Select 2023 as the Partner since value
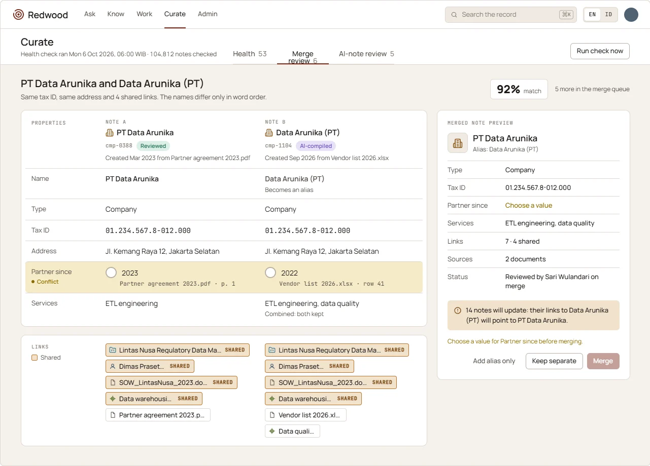Image resolution: width=650 pixels, height=466 pixels. [111, 273]
